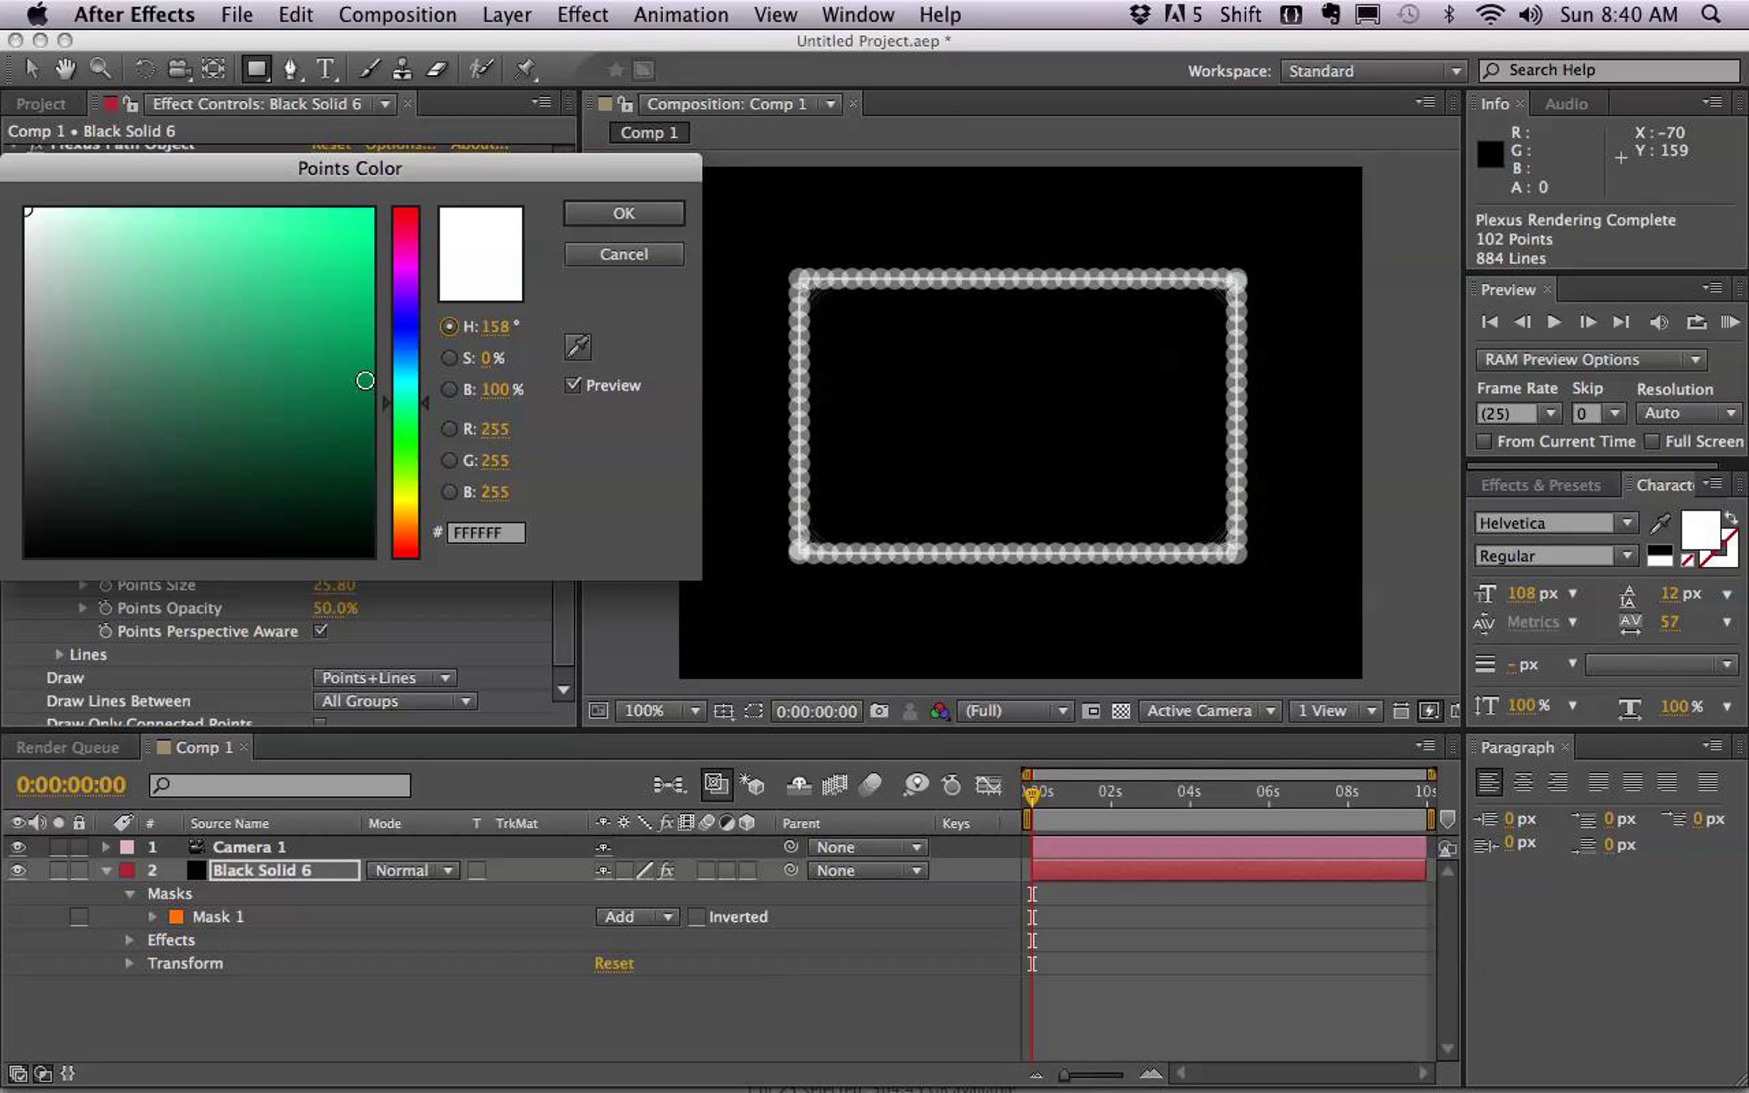Expand the Transform property group
Image resolution: width=1749 pixels, height=1093 pixels.
click(x=129, y=963)
